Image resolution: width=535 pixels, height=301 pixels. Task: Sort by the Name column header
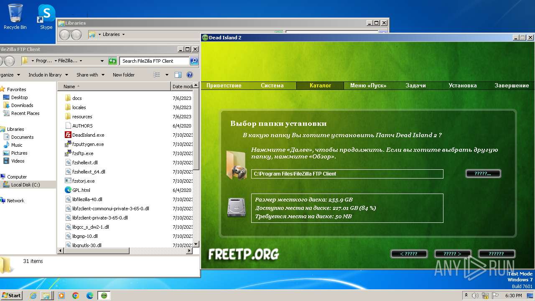(114, 87)
